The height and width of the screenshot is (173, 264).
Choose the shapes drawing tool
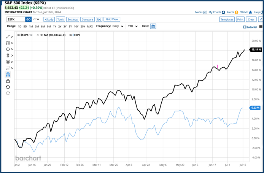(8, 49)
